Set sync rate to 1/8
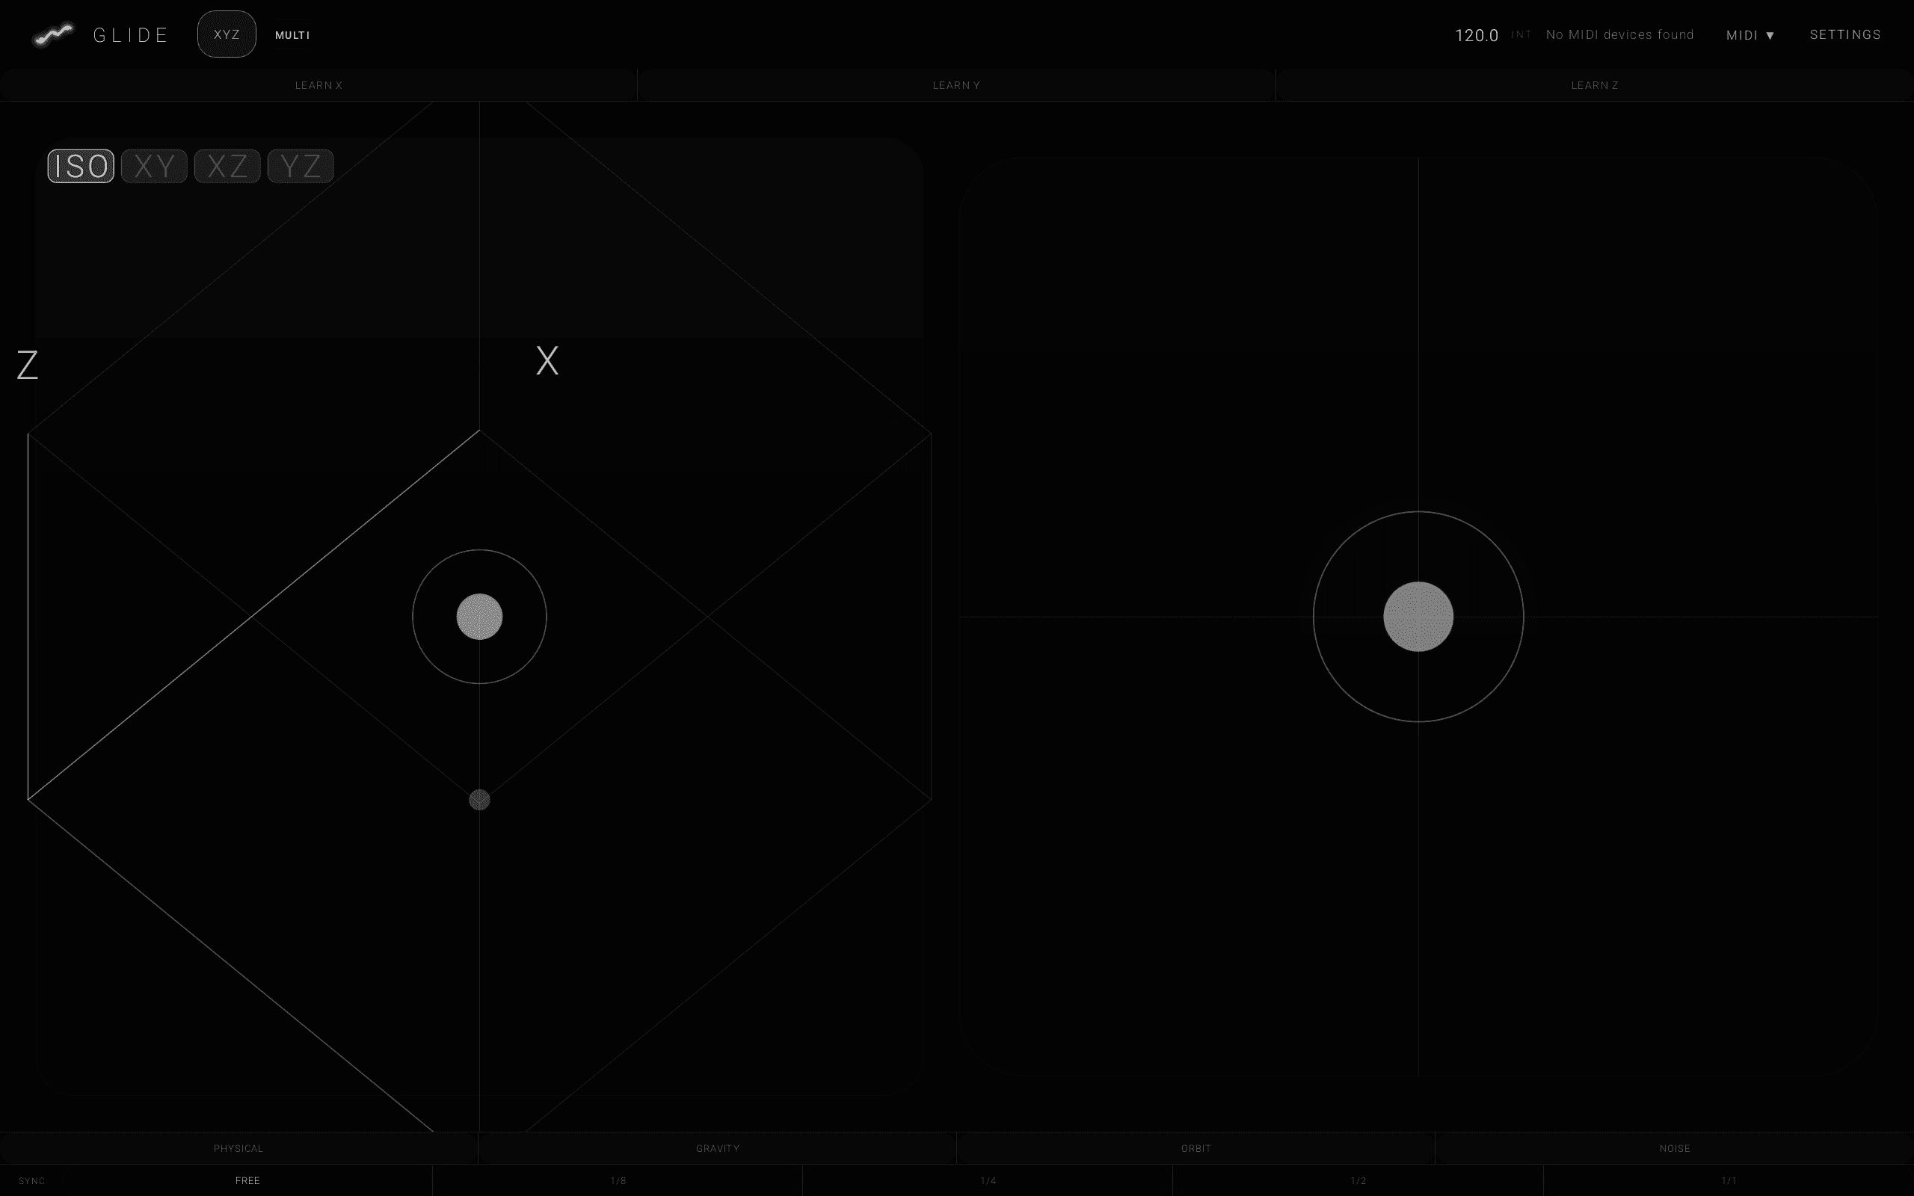 tap(618, 1180)
